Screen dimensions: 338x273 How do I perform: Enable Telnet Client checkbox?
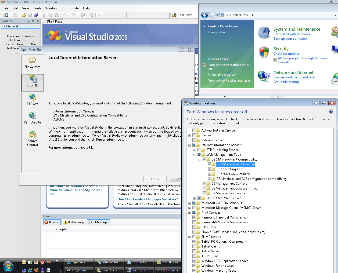tap(194, 246)
